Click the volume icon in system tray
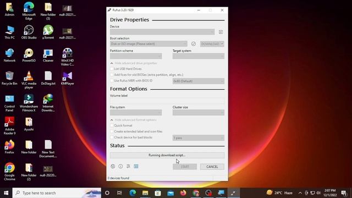Screen dimensions: 352x198 click(x=318, y=193)
